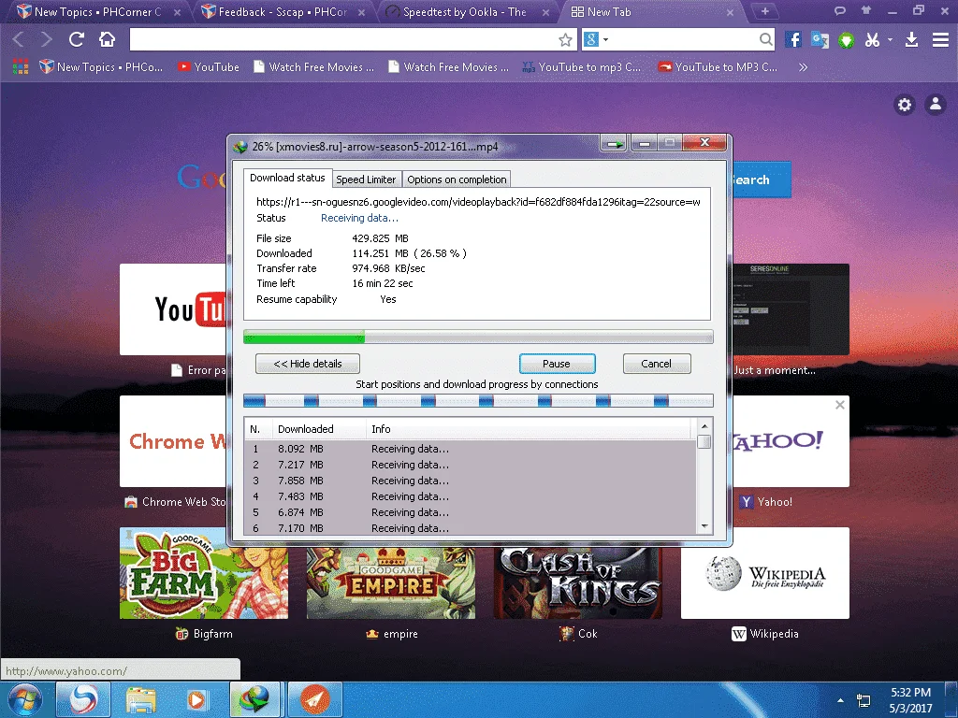Click the skin shirt icon in title bar

(865, 10)
